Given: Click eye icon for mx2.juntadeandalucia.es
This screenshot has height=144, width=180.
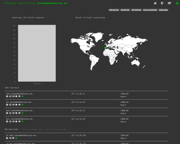Looking at the screenshot, I should tap(13, 138).
